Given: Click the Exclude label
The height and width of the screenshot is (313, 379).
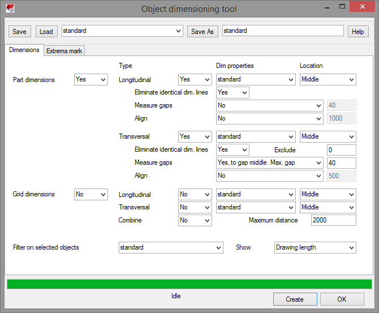Looking at the screenshot, I should (285, 150).
